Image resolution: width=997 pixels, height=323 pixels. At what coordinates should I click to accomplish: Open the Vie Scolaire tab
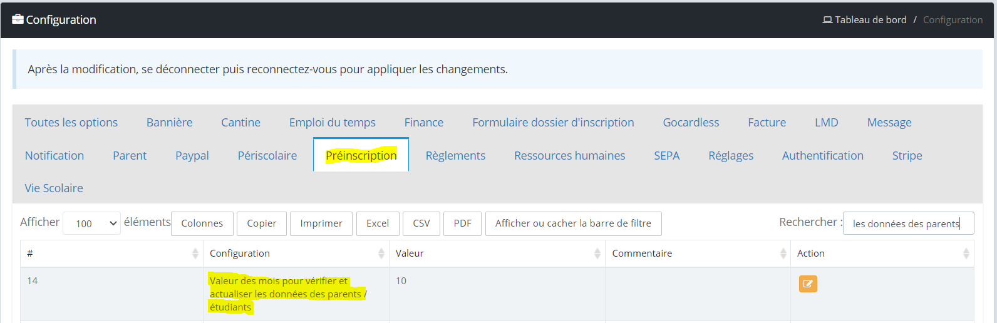click(54, 188)
